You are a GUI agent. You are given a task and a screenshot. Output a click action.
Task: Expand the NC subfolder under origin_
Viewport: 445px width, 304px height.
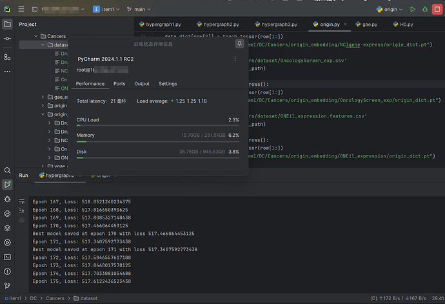(50, 140)
